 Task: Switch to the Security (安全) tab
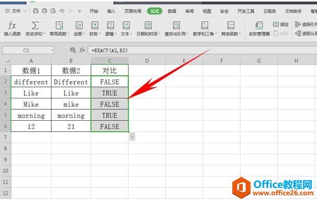pyautogui.click(x=224, y=11)
